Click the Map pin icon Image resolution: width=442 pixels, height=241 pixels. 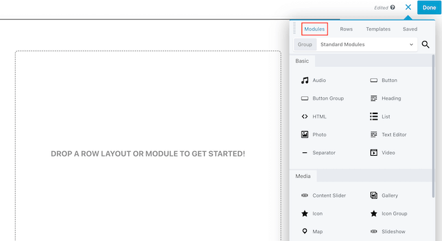pyautogui.click(x=304, y=231)
